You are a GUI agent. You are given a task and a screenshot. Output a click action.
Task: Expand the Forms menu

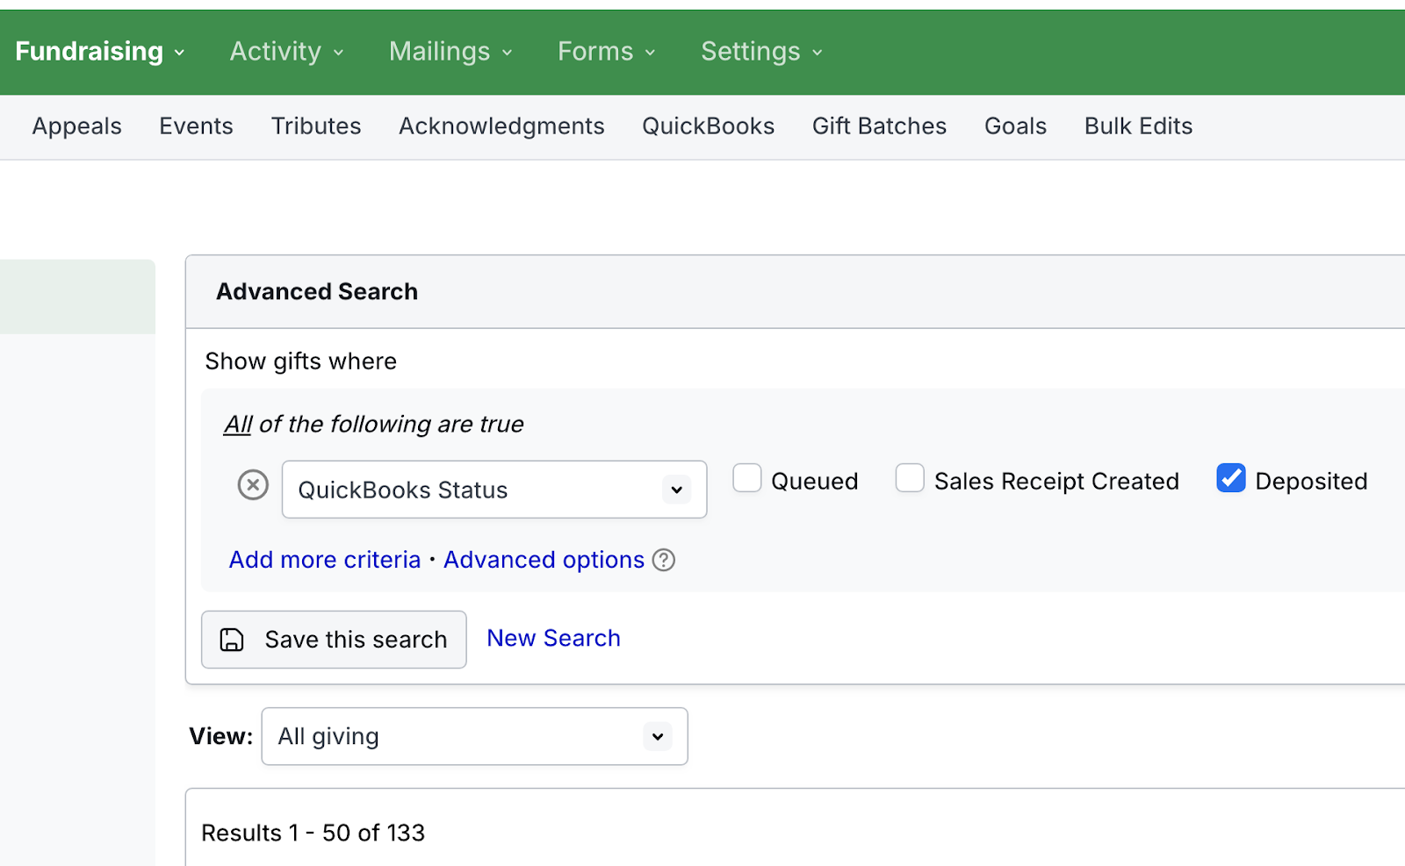[x=607, y=52]
